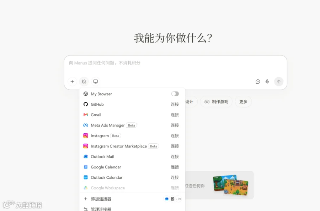
Task: Connect Google Workspace via 连接
Action: click(x=175, y=188)
